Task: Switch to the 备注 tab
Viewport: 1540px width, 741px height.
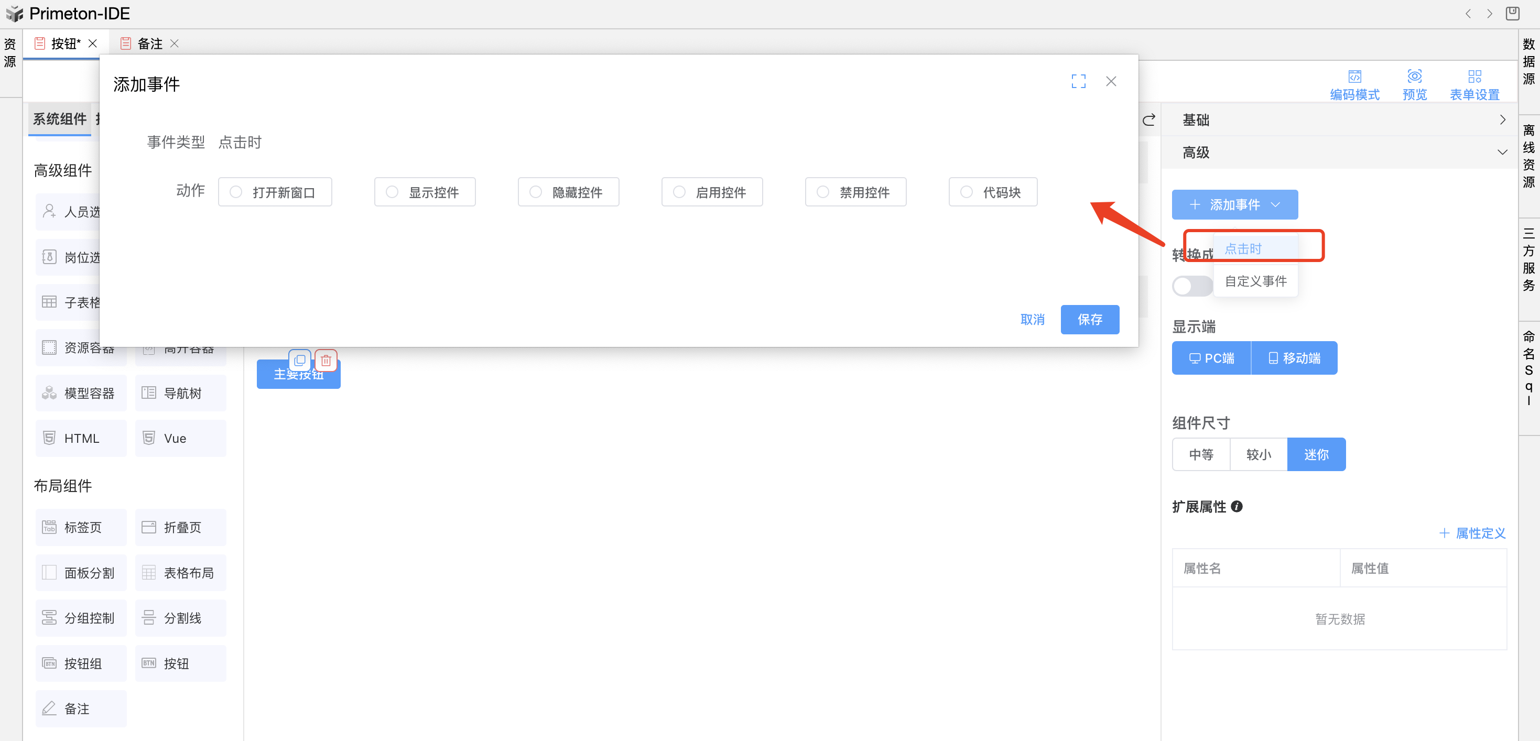Action: tap(149, 43)
